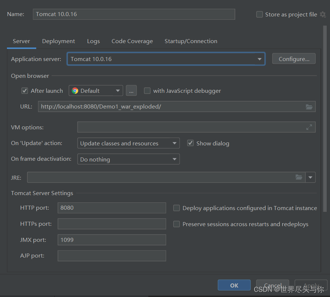The image size is (330, 297).
Task: Open the Code Coverage tab
Action: click(132, 41)
